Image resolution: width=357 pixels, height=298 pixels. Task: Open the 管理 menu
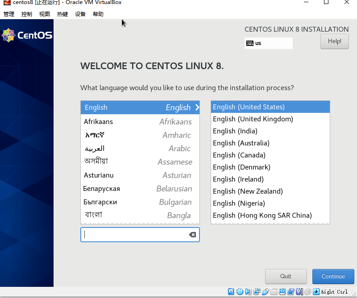pos(9,14)
